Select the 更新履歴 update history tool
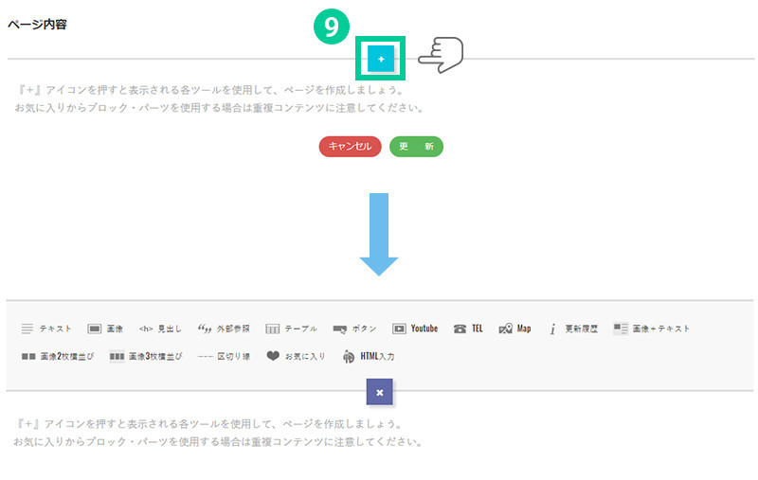The image size is (758, 480). coord(572,329)
